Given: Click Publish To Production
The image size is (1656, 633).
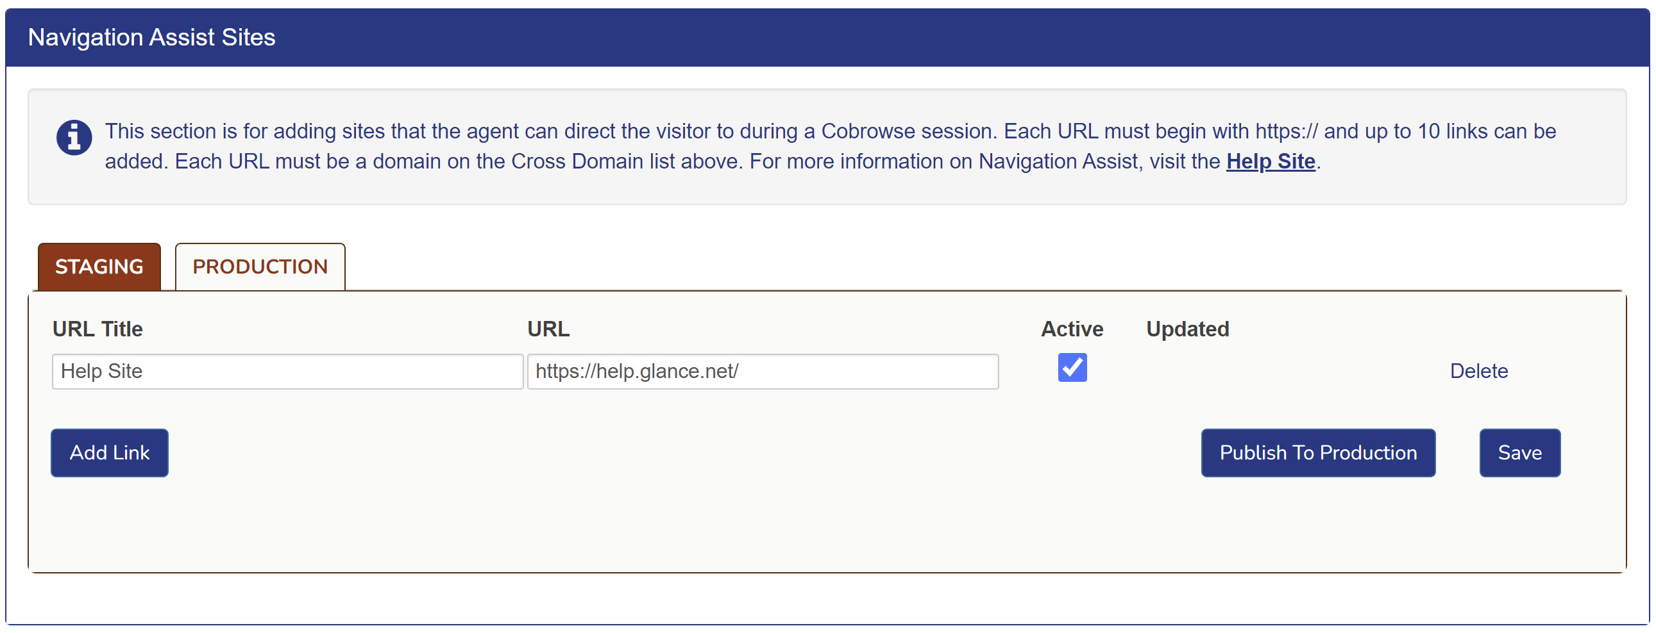Looking at the screenshot, I should (1317, 452).
